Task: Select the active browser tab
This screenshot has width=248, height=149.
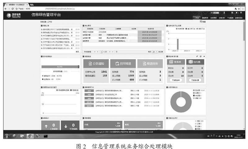Action: click(x=17, y=5)
